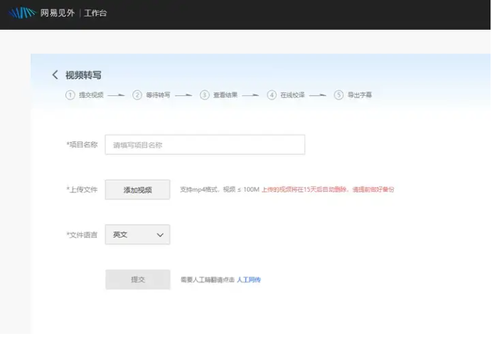Open the 文件语言 dropdown showing 英文
The image size is (492, 346).
click(137, 234)
